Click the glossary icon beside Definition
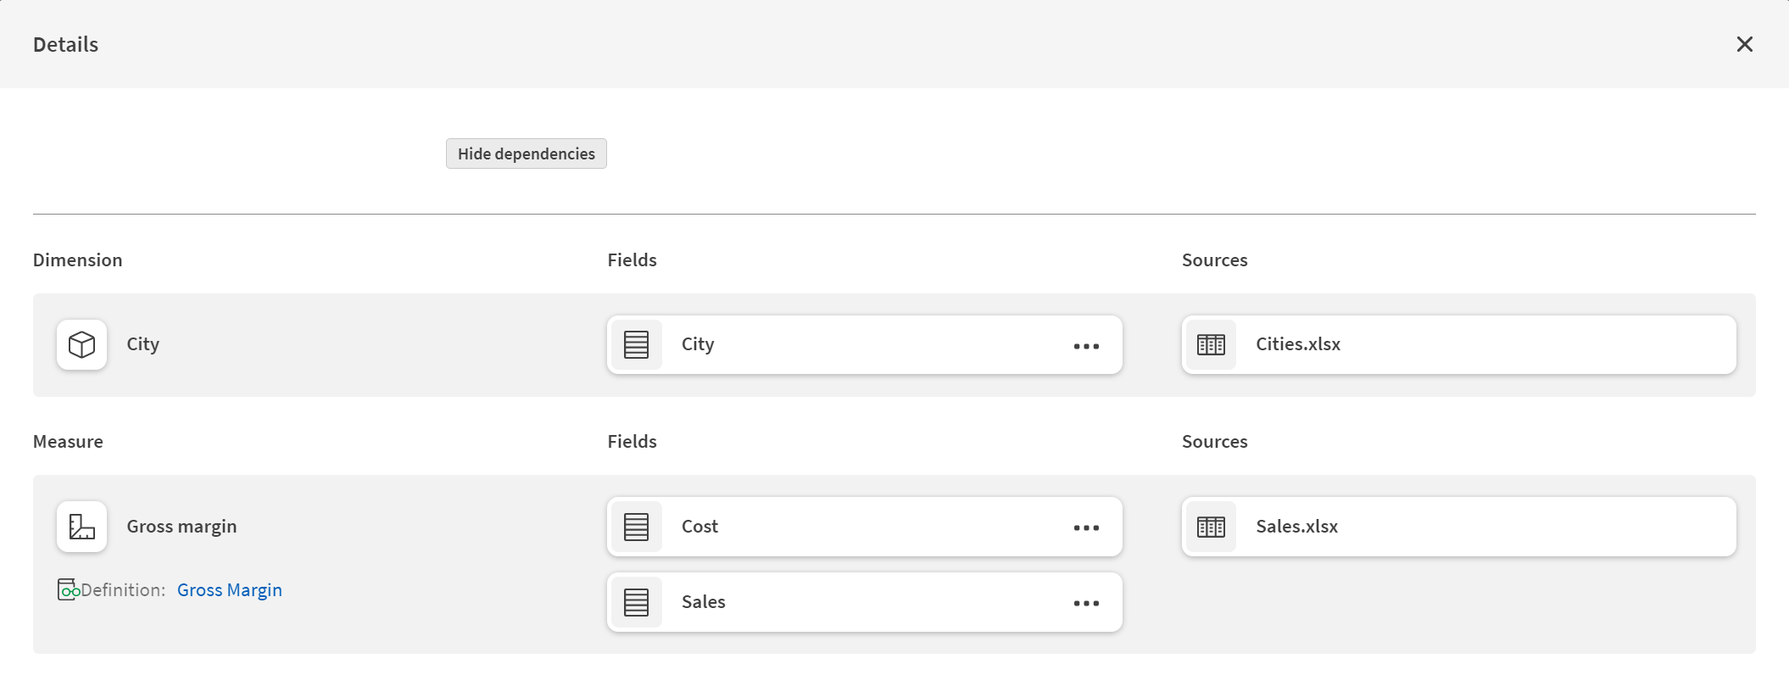Image resolution: width=1789 pixels, height=692 pixels. [68, 589]
